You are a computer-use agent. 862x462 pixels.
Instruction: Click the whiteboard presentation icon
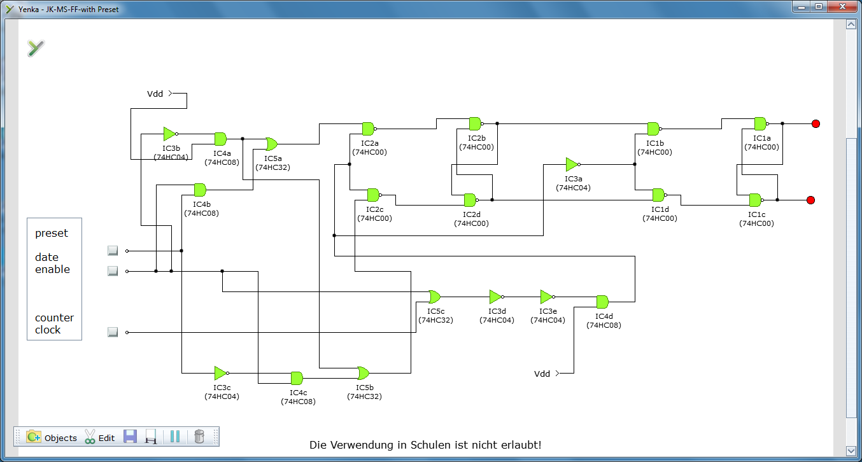point(152,437)
